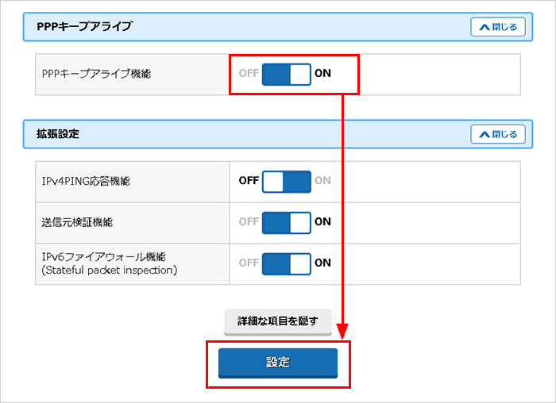556x403 pixels.
Task: Toggle the IPv6ファイアウォール機能 switch
Action: [286, 263]
